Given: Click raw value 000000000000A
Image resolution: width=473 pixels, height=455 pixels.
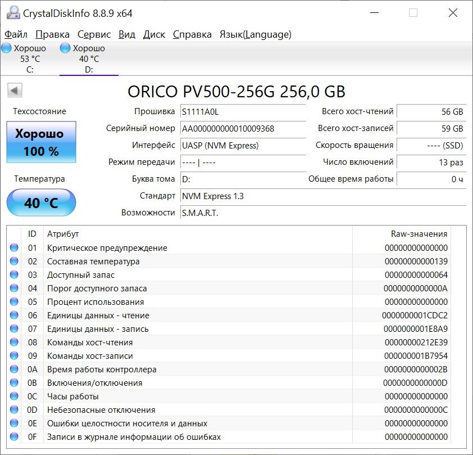Looking at the screenshot, I should (x=415, y=289).
